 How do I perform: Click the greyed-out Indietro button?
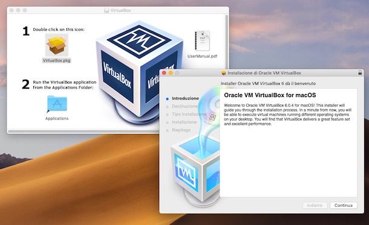click(315, 205)
